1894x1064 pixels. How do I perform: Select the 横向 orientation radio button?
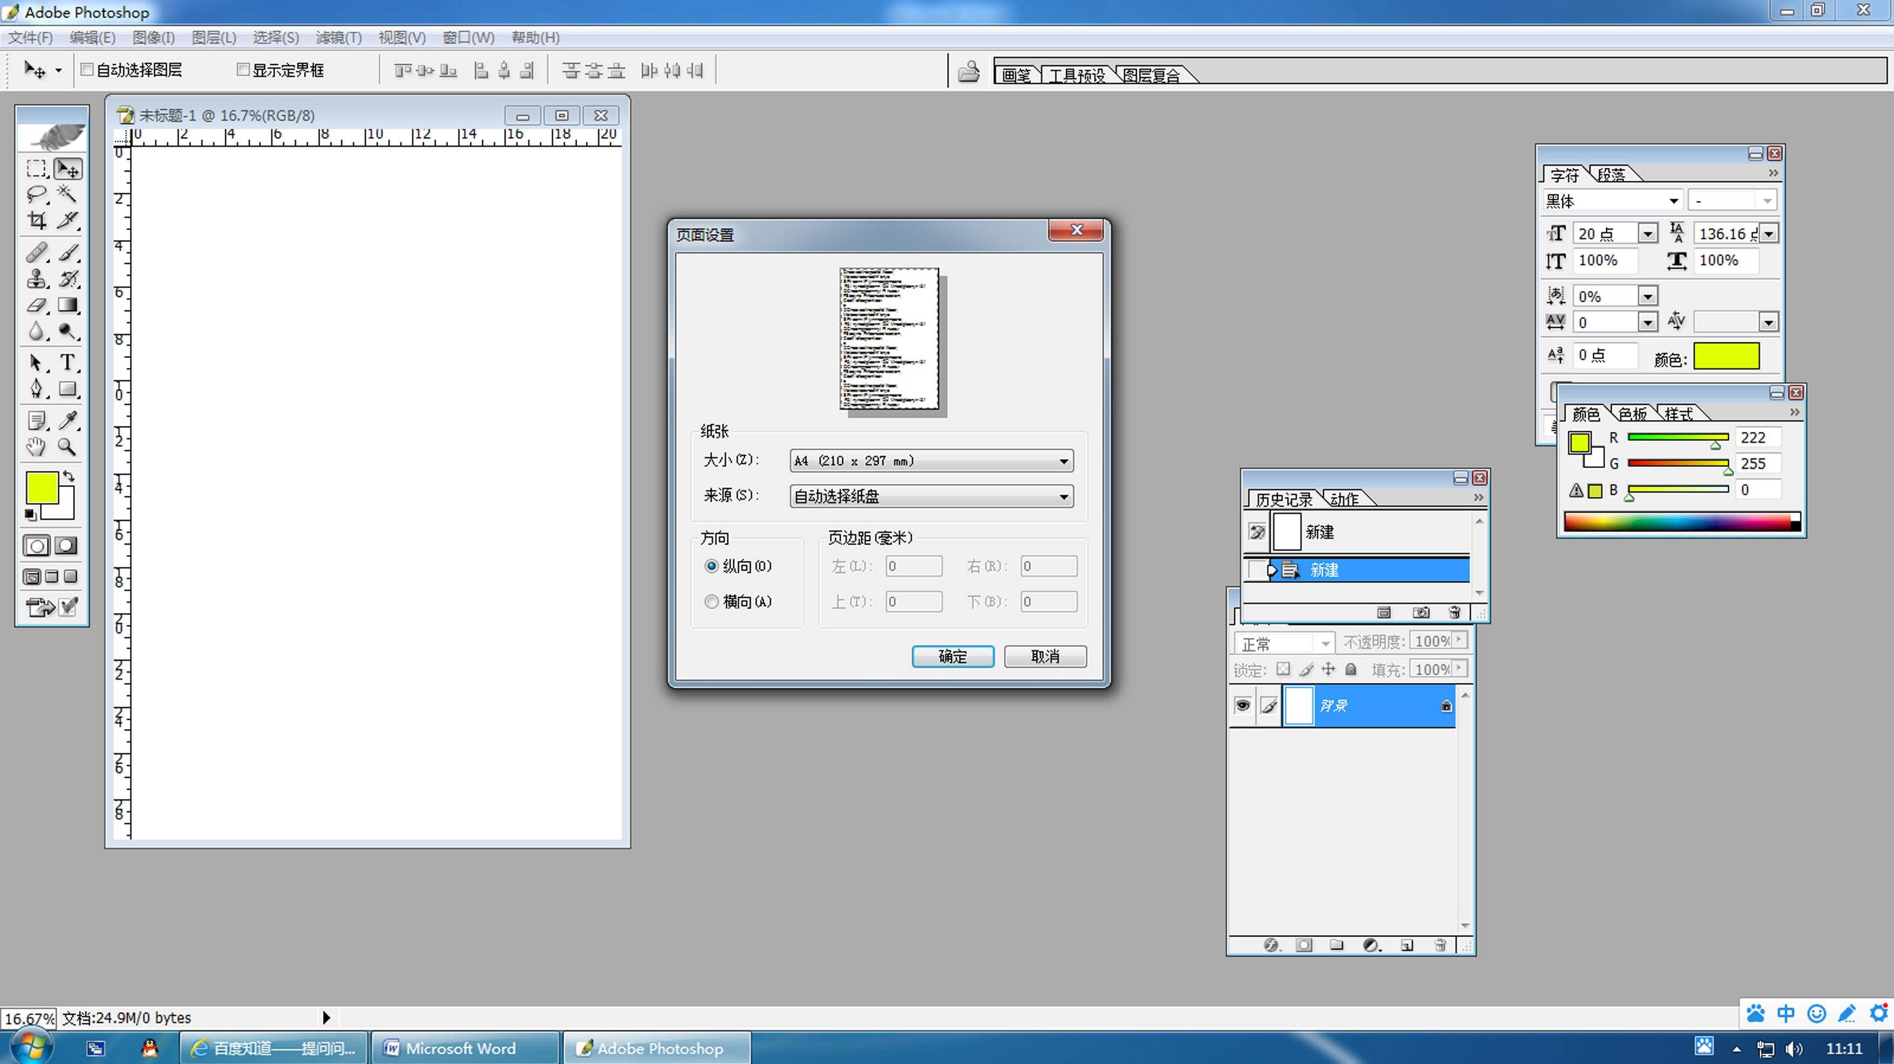pos(711,601)
